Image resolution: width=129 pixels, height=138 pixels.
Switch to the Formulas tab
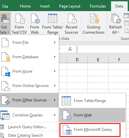tap(98, 6)
